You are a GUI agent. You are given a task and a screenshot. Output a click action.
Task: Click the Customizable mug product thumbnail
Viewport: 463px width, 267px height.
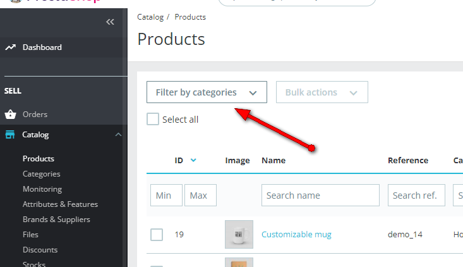tap(239, 234)
